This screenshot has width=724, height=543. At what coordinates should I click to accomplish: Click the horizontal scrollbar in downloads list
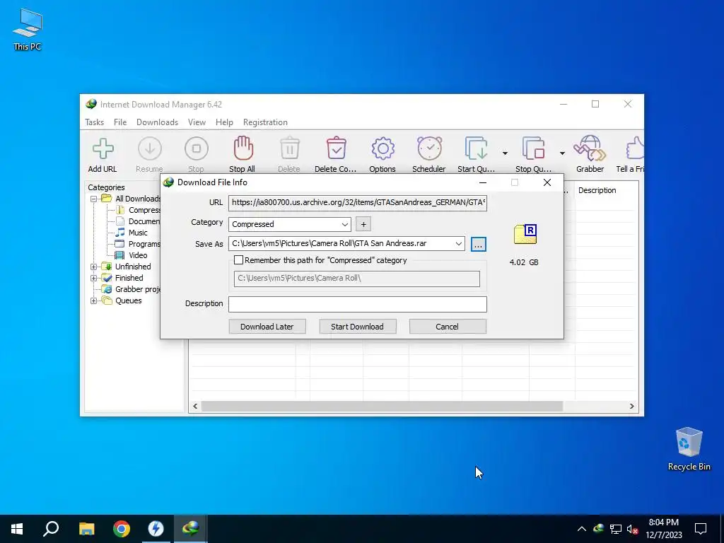point(382,407)
